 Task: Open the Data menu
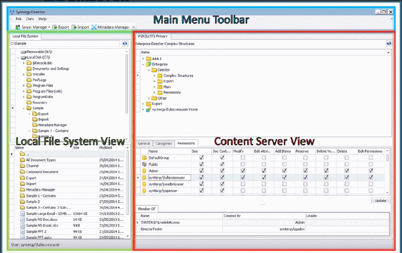coord(29,19)
